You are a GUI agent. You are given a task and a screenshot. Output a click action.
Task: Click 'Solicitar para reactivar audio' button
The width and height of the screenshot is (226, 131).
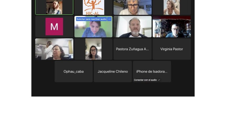click(x=91, y=19)
